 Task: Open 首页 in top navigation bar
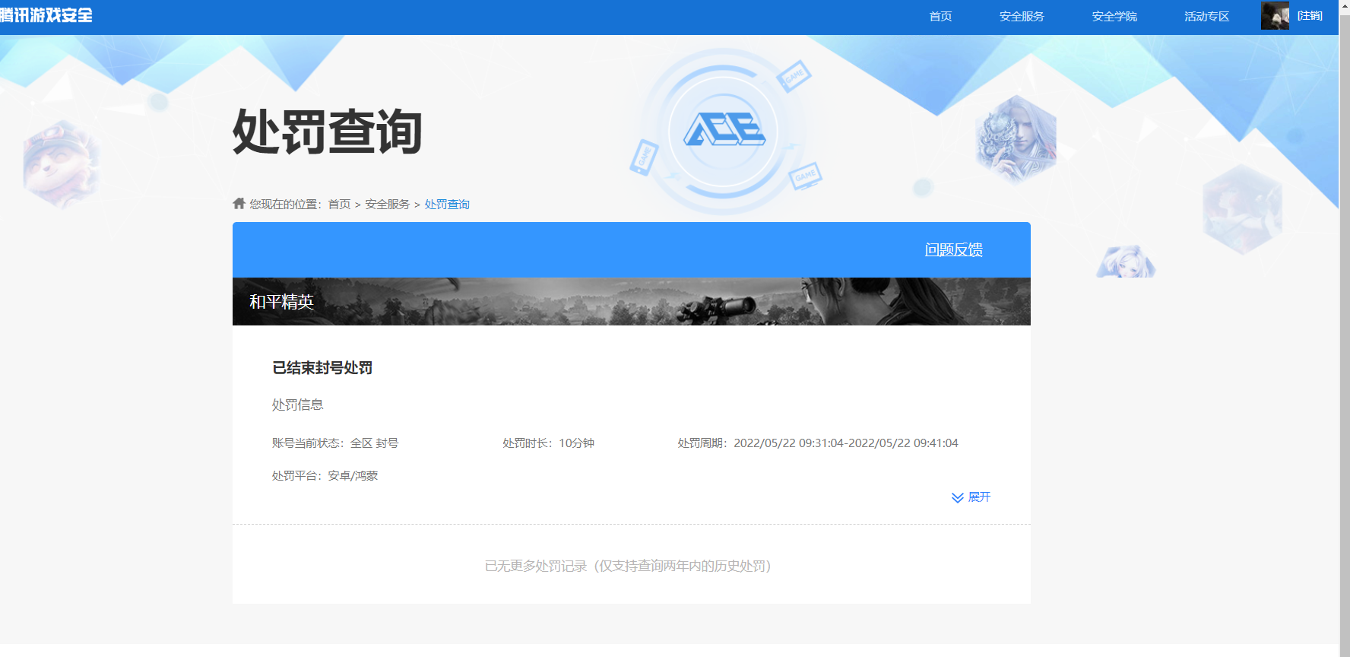[940, 17]
